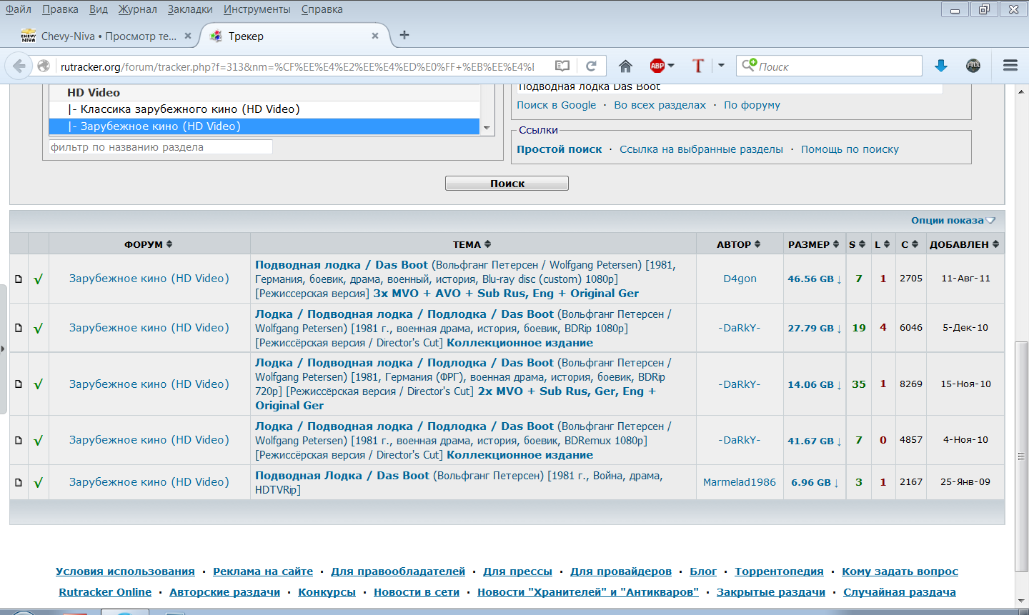The image size is (1029, 615).
Task: Switch to the Chevy-Niva tab
Action: point(107,36)
